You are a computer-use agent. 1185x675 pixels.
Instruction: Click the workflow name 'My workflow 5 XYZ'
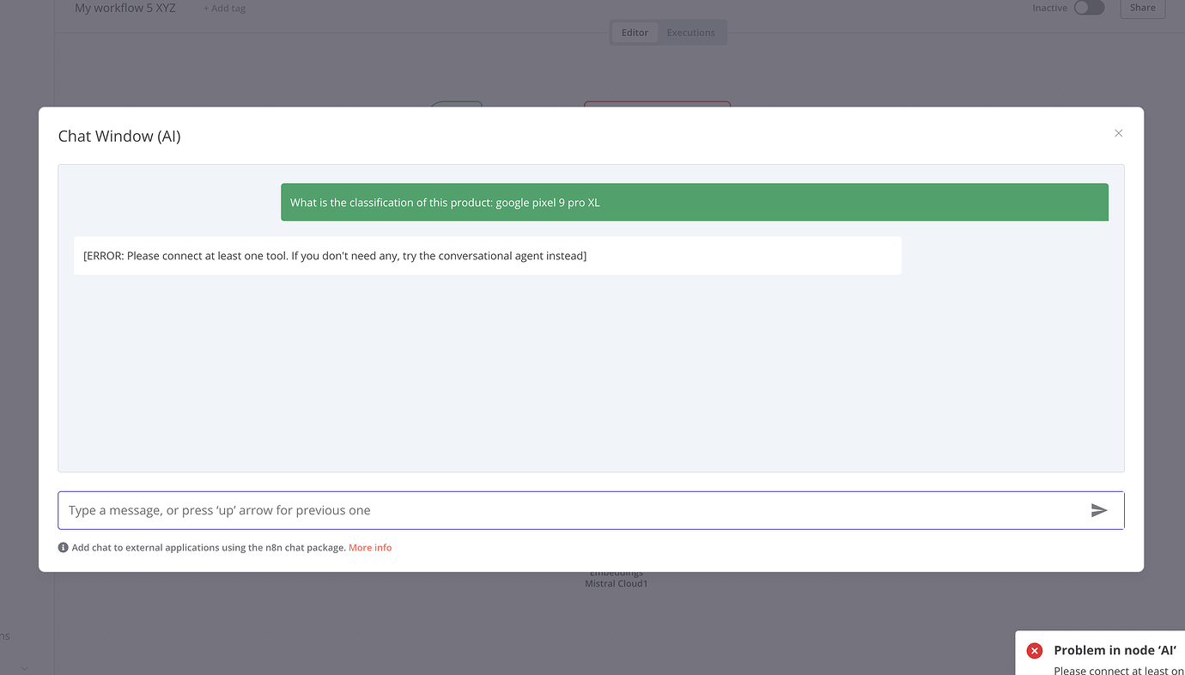[125, 8]
